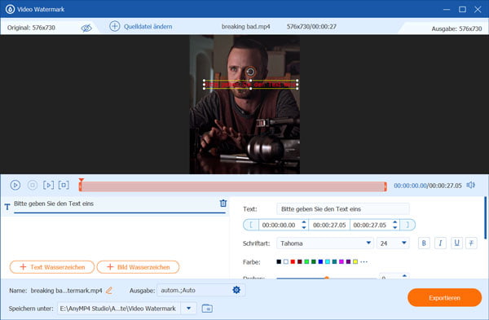The height and width of the screenshot is (320, 489).
Task: Pick the dark red color swatch
Action: pos(300,261)
